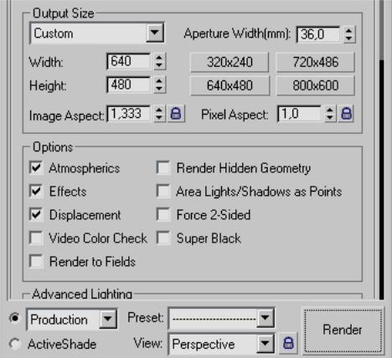Screen dimensions: 392x358
Task: Toggle the Pixel Aspect lock icon
Action: (346, 114)
